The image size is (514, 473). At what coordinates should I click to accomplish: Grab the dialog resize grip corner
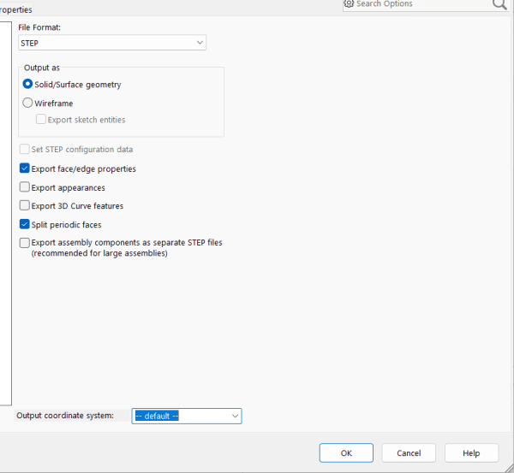(510, 468)
